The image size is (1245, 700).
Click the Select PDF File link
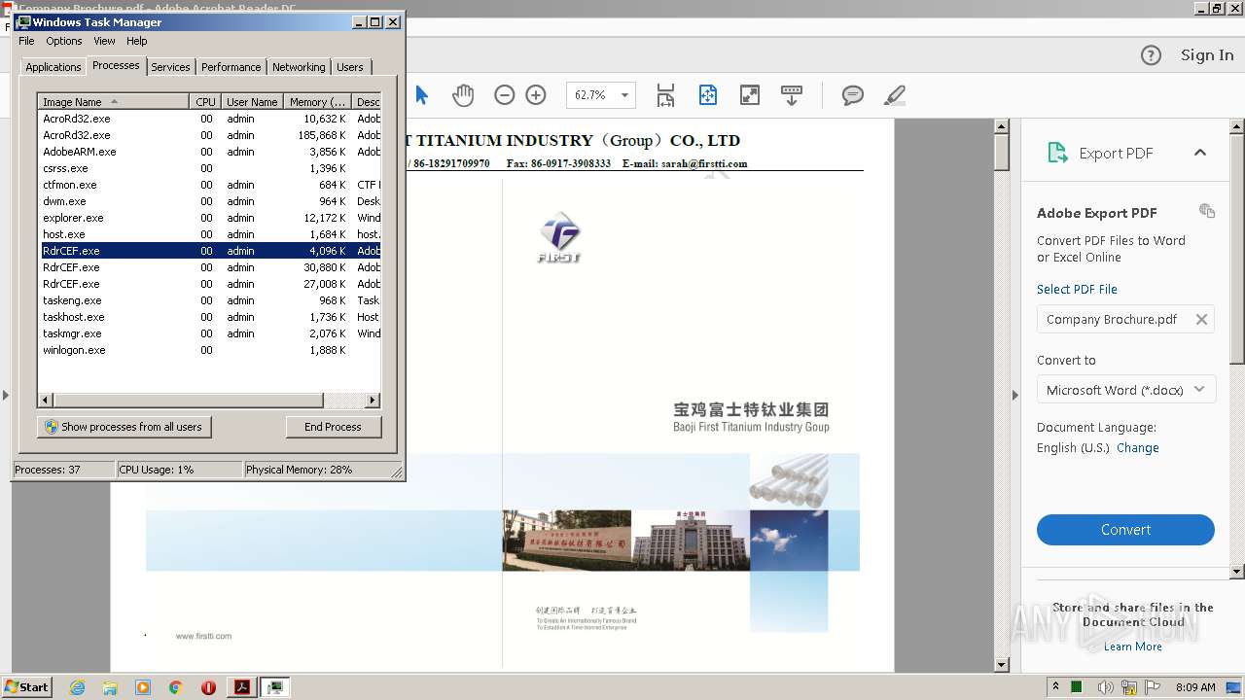(x=1077, y=289)
